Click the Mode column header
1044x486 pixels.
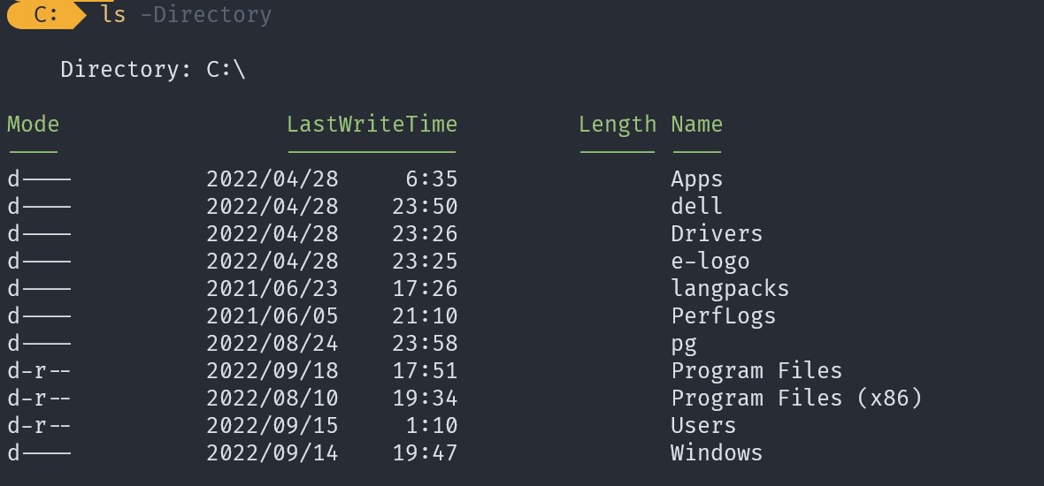[x=34, y=125]
